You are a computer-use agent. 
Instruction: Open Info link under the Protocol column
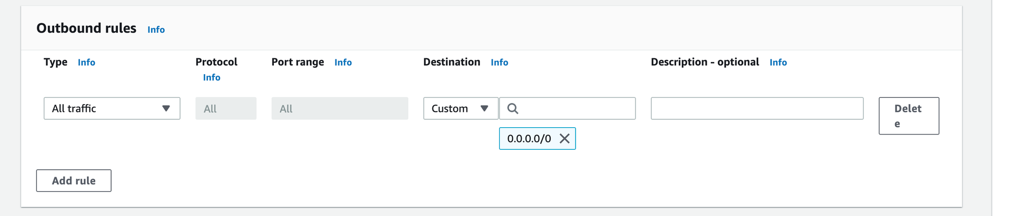pyautogui.click(x=212, y=78)
